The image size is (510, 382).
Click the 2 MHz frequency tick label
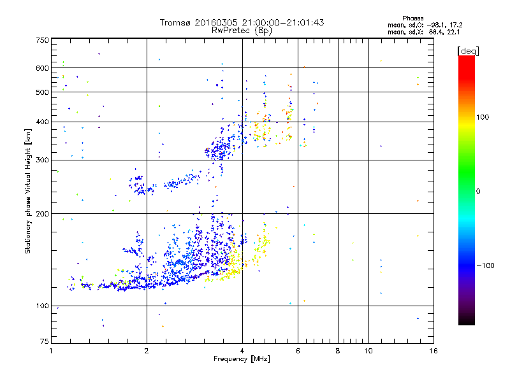click(147, 351)
